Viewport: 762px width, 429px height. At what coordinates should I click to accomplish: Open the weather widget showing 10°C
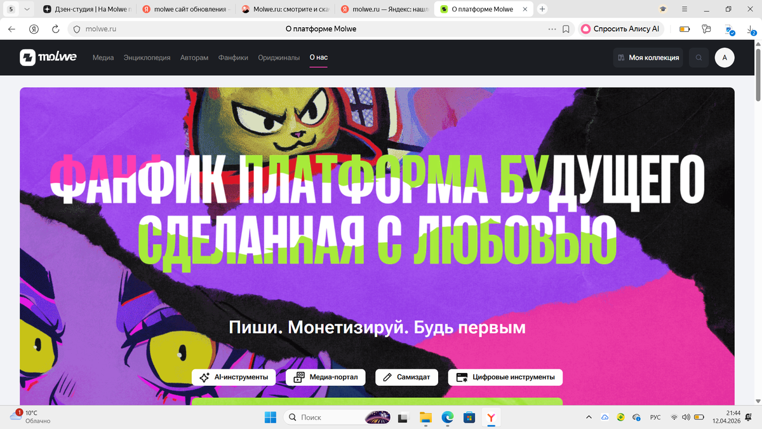click(30, 417)
